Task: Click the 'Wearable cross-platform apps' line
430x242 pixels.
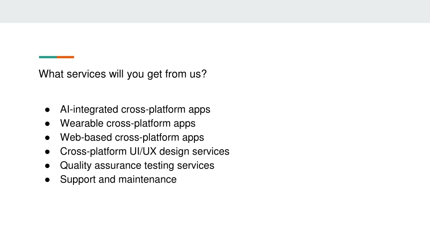Action: coord(128,124)
